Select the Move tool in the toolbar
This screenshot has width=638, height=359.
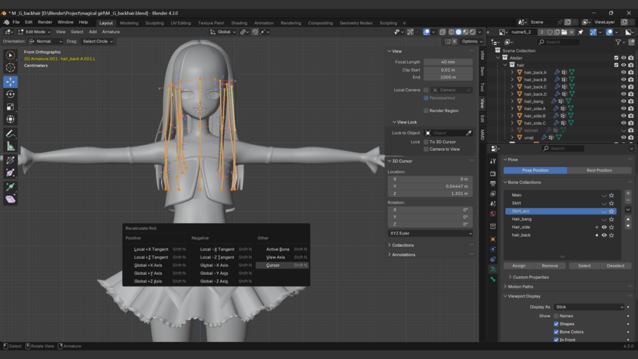pos(11,82)
